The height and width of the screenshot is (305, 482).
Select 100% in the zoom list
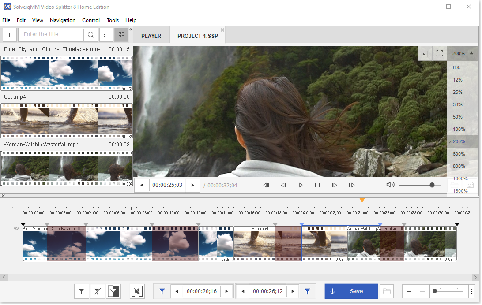point(459,129)
